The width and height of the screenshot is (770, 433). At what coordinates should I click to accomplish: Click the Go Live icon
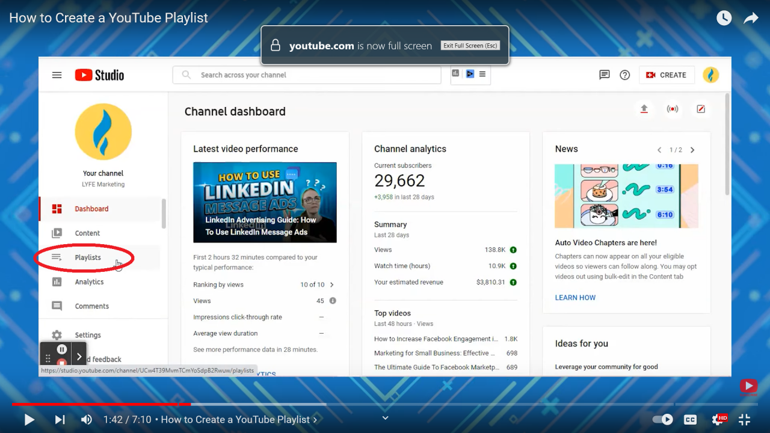click(x=672, y=109)
